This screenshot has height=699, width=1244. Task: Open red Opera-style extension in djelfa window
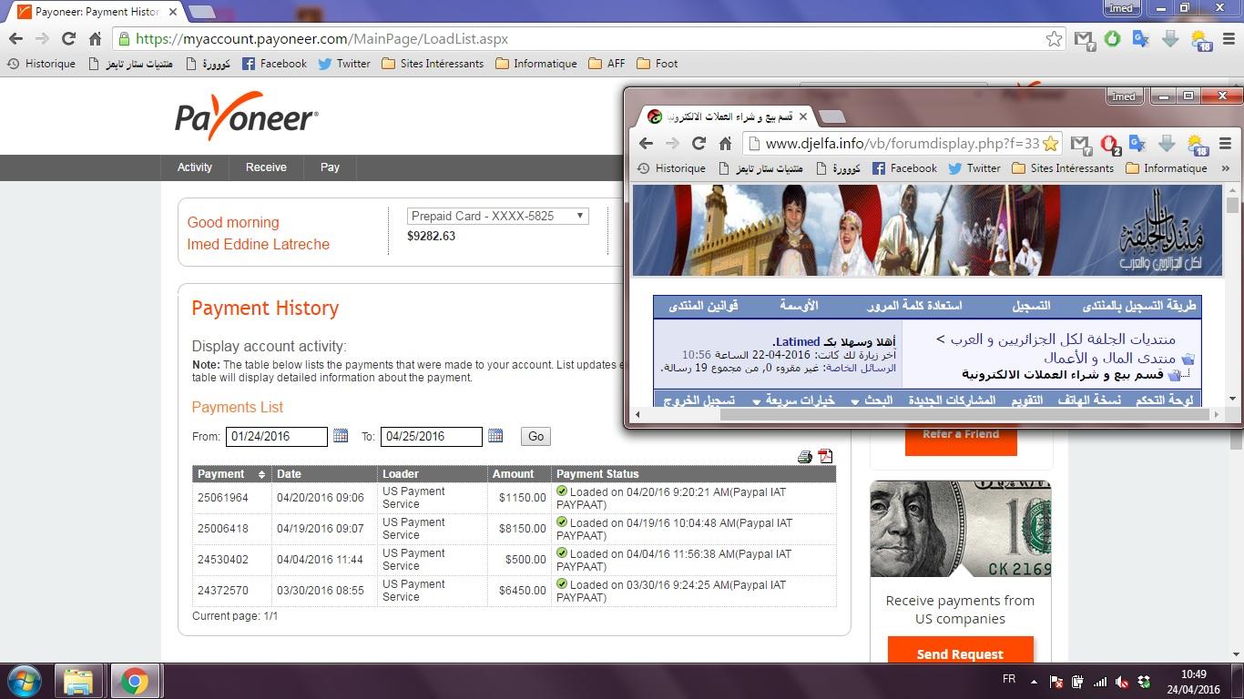pyautogui.click(x=1109, y=144)
